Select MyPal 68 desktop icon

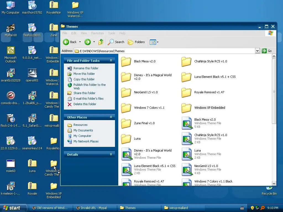pyautogui.click(x=11, y=30)
